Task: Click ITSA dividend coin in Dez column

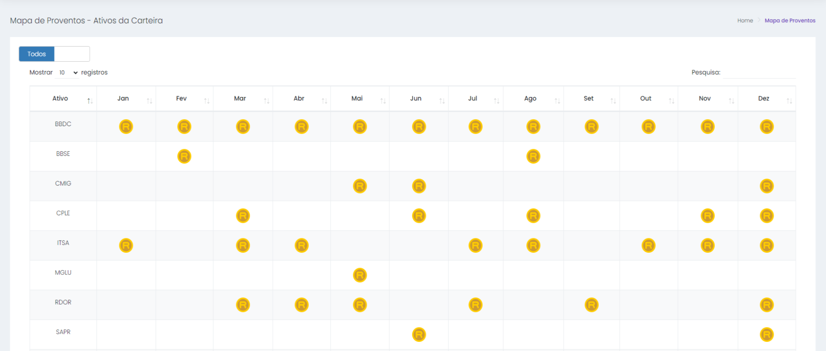Action: pos(767,245)
